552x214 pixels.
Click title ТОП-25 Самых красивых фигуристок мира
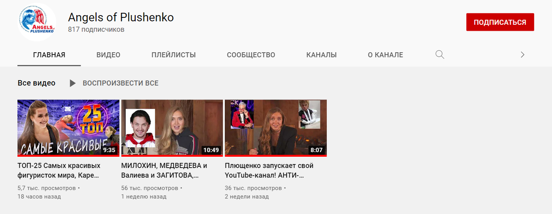tap(59, 170)
